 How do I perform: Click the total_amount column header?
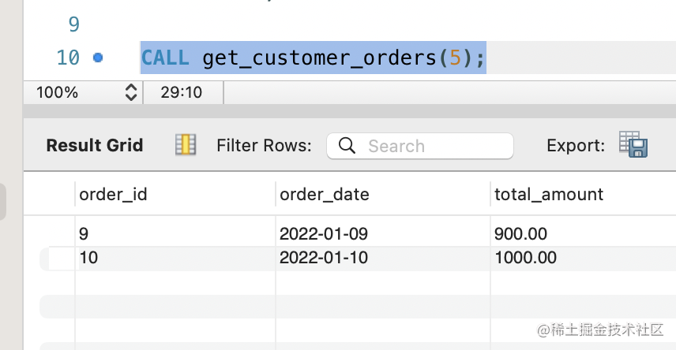point(548,194)
